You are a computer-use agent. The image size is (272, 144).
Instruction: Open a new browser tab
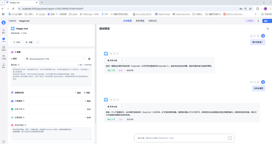point(42,3)
